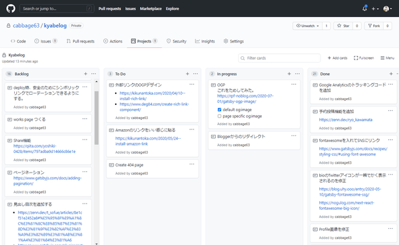Open the nogulog next-react-fontawesome link

pos(346,206)
